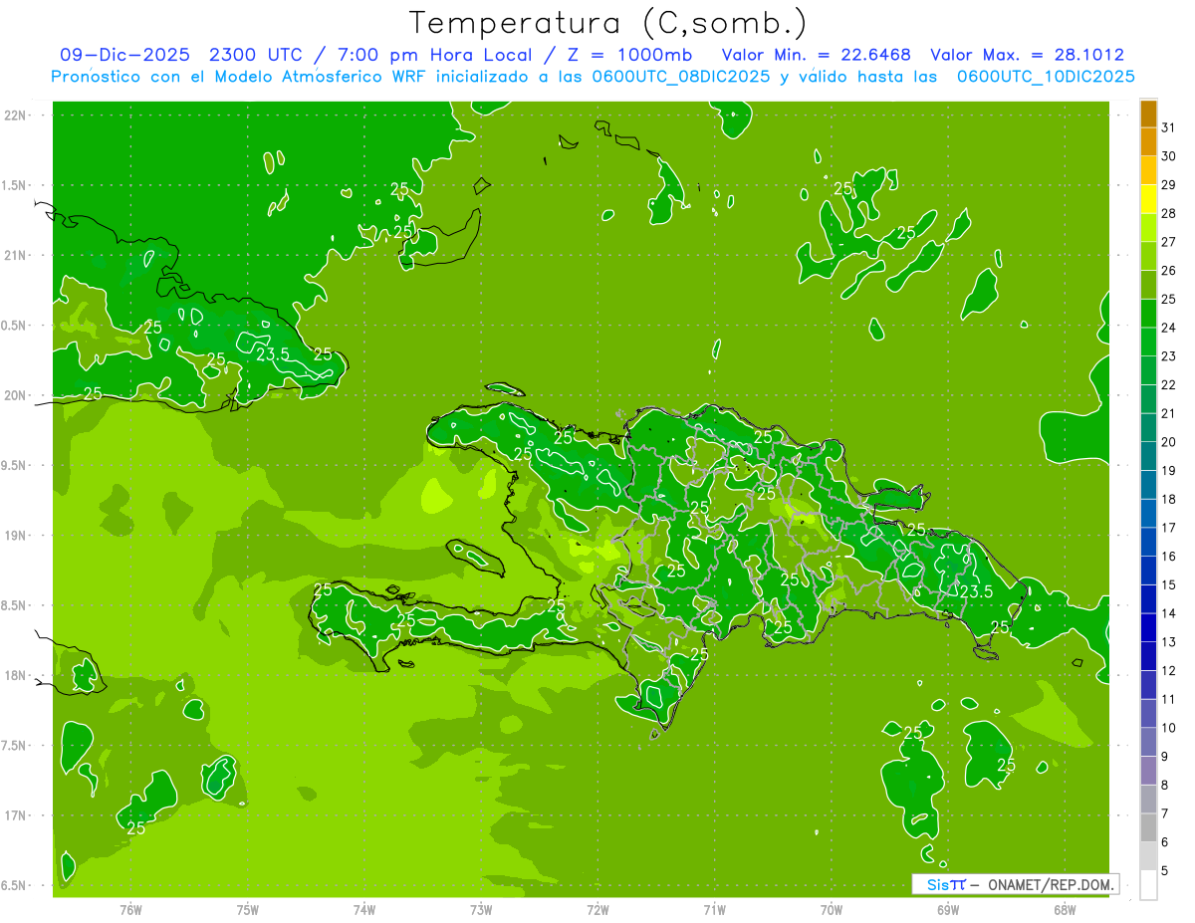Click the '70W' longitude axis label
Screen dimensions: 1195x923
[x=831, y=910]
